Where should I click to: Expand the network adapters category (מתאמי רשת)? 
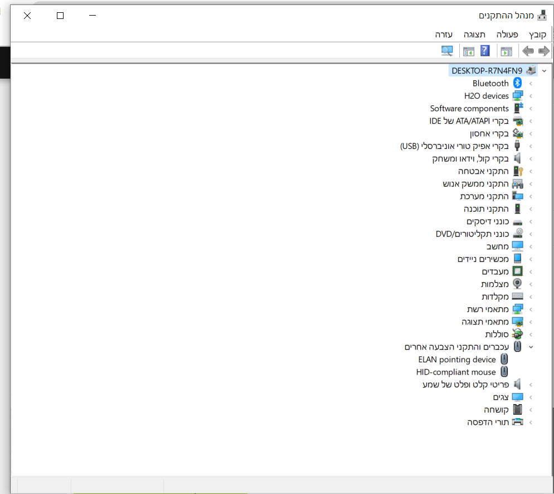(x=531, y=309)
